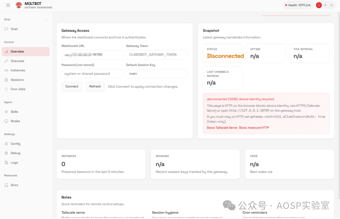Open the Channels page link icon
340x219 pixels.
pyautogui.click(x=6, y=61)
